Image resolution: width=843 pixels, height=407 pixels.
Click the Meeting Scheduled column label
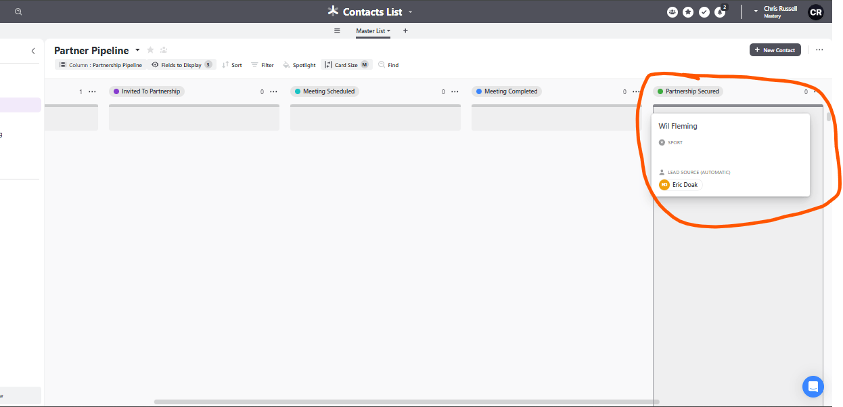(x=324, y=91)
